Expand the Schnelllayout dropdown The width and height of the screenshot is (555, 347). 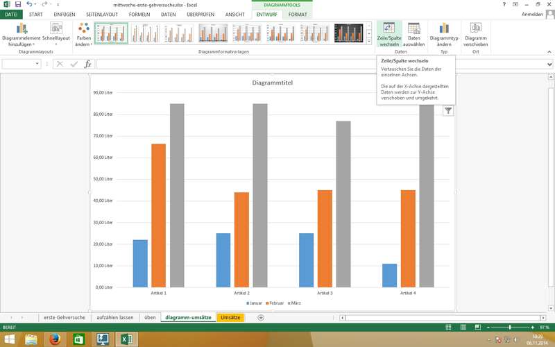click(x=55, y=33)
